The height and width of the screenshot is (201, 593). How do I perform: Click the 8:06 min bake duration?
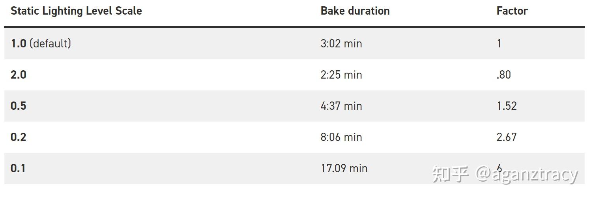341,137
